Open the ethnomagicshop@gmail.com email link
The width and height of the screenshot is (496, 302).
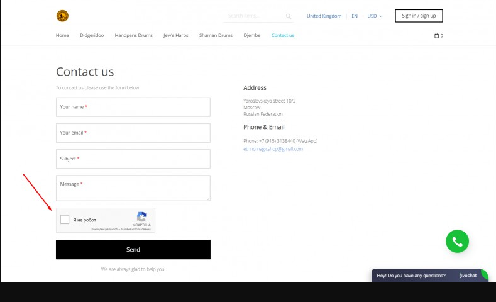pos(273,148)
